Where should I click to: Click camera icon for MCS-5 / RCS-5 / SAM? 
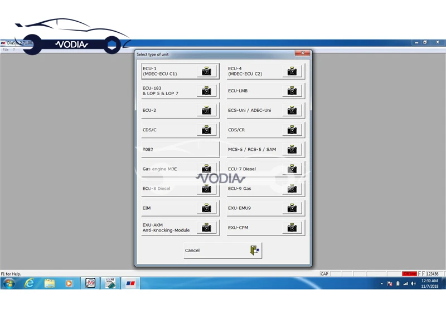292,149
